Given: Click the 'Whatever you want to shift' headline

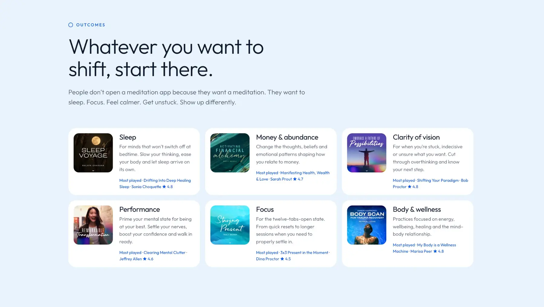Looking at the screenshot, I should [x=166, y=58].
